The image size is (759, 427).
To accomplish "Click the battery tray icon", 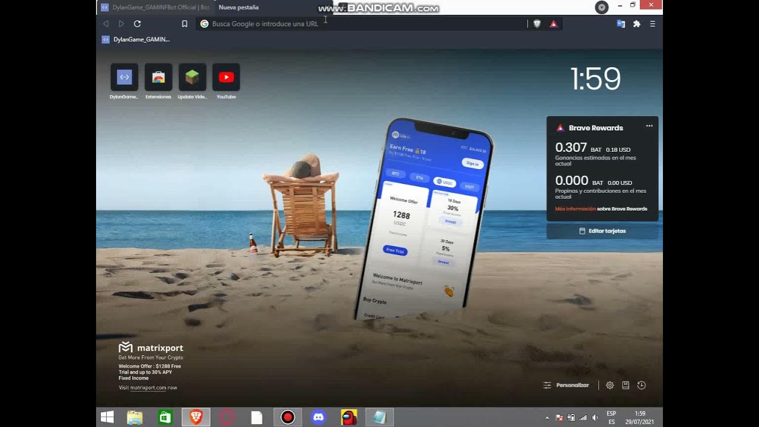I will pos(571,418).
